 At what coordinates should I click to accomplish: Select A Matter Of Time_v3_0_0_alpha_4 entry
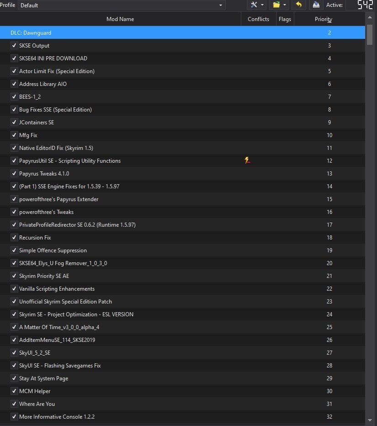pyautogui.click(x=59, y=327)
